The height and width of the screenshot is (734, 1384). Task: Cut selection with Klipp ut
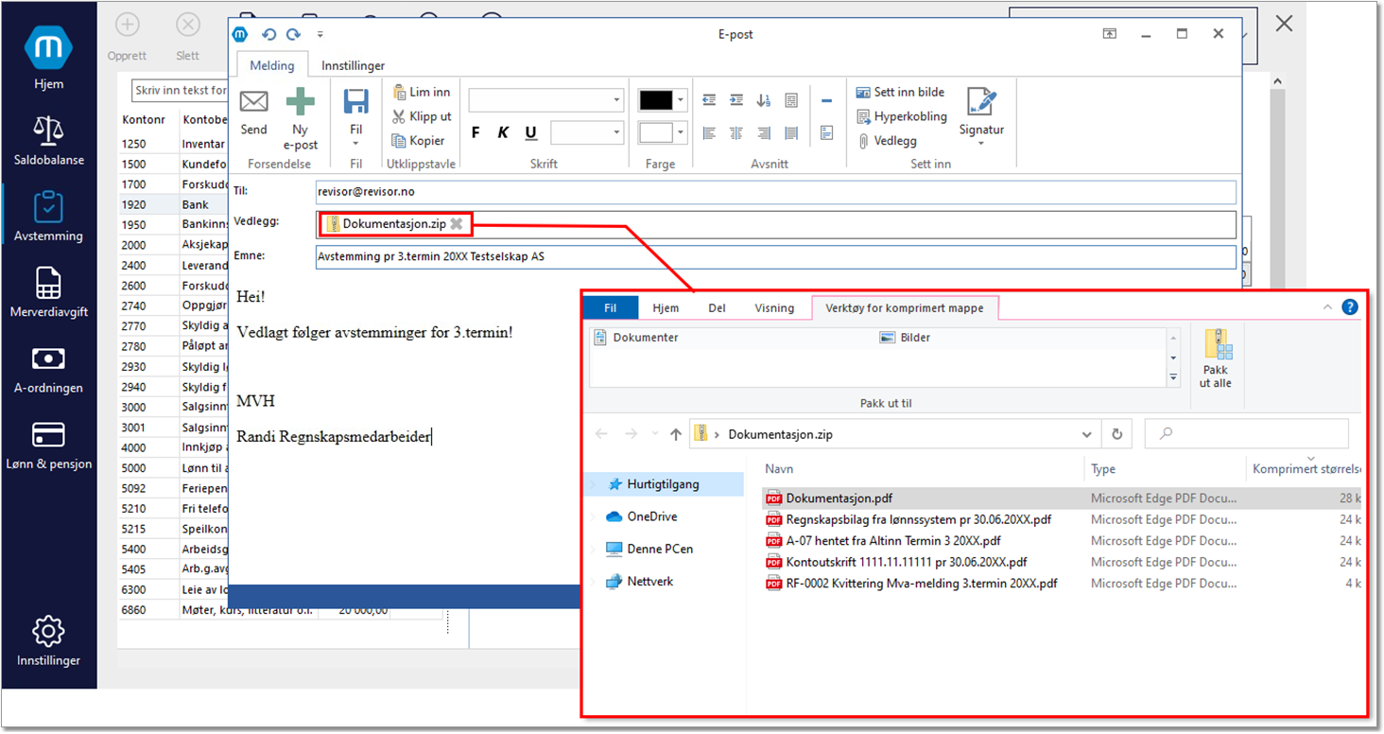point(422,116)
